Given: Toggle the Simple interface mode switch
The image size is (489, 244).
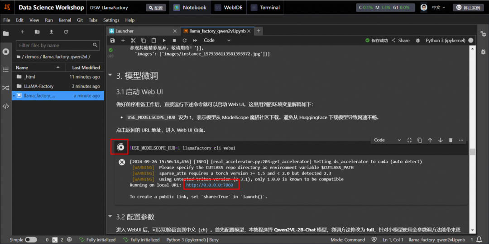Looking at the screenshot, I should tap(31, 240).
